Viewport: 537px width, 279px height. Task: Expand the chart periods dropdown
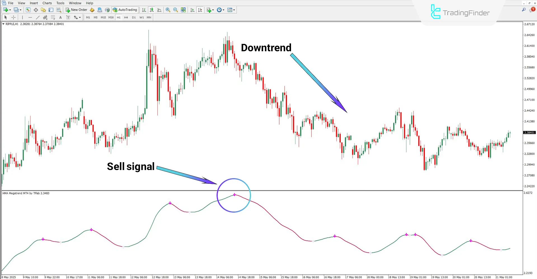pyautogui.click(x=223, y=10)
